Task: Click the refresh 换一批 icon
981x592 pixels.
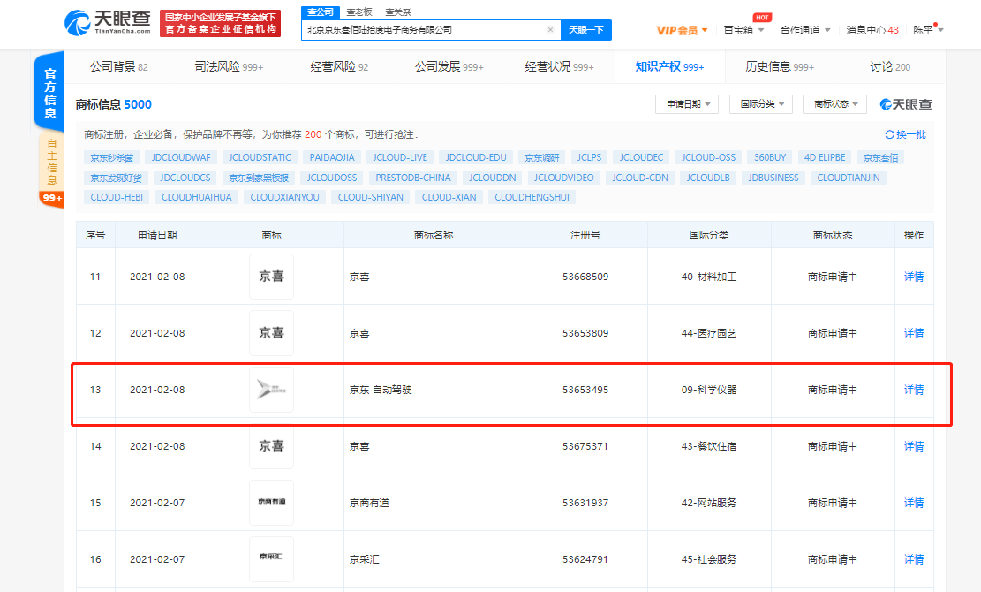Action: coord(890,134)
